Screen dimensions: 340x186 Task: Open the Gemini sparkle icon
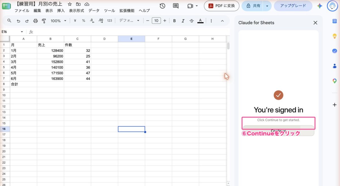pos(320,6)
